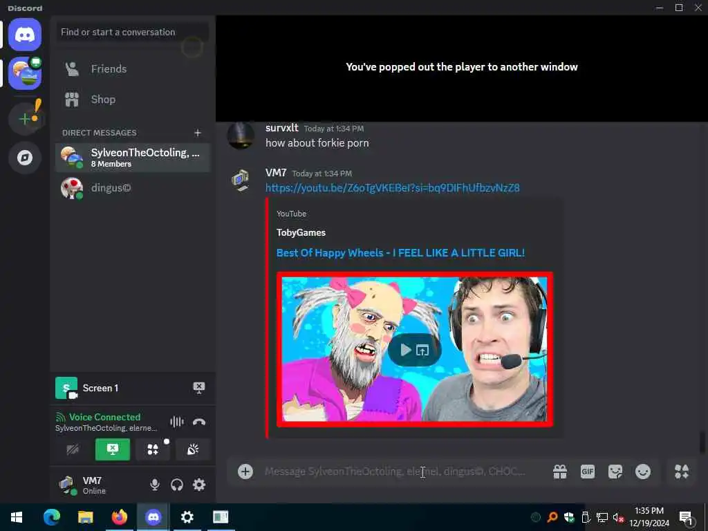Viewport: 708px width, 531px height.
Task: Open direct message with dingus©
Action: 132,188
